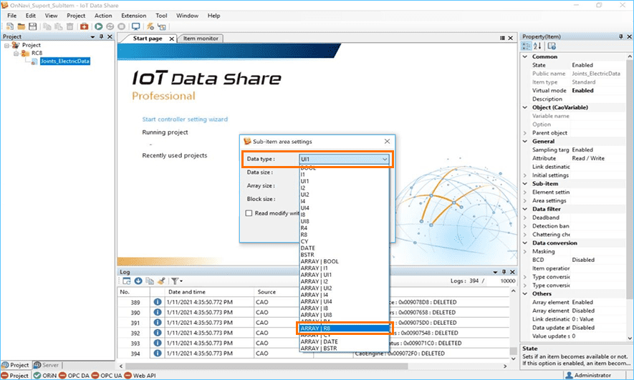Image resolution: width=634 pixels, height=380 pixels.
Task: Select ARRAY | R8 in the data type list
Action: pyautogui.click(x=345, y=328)
